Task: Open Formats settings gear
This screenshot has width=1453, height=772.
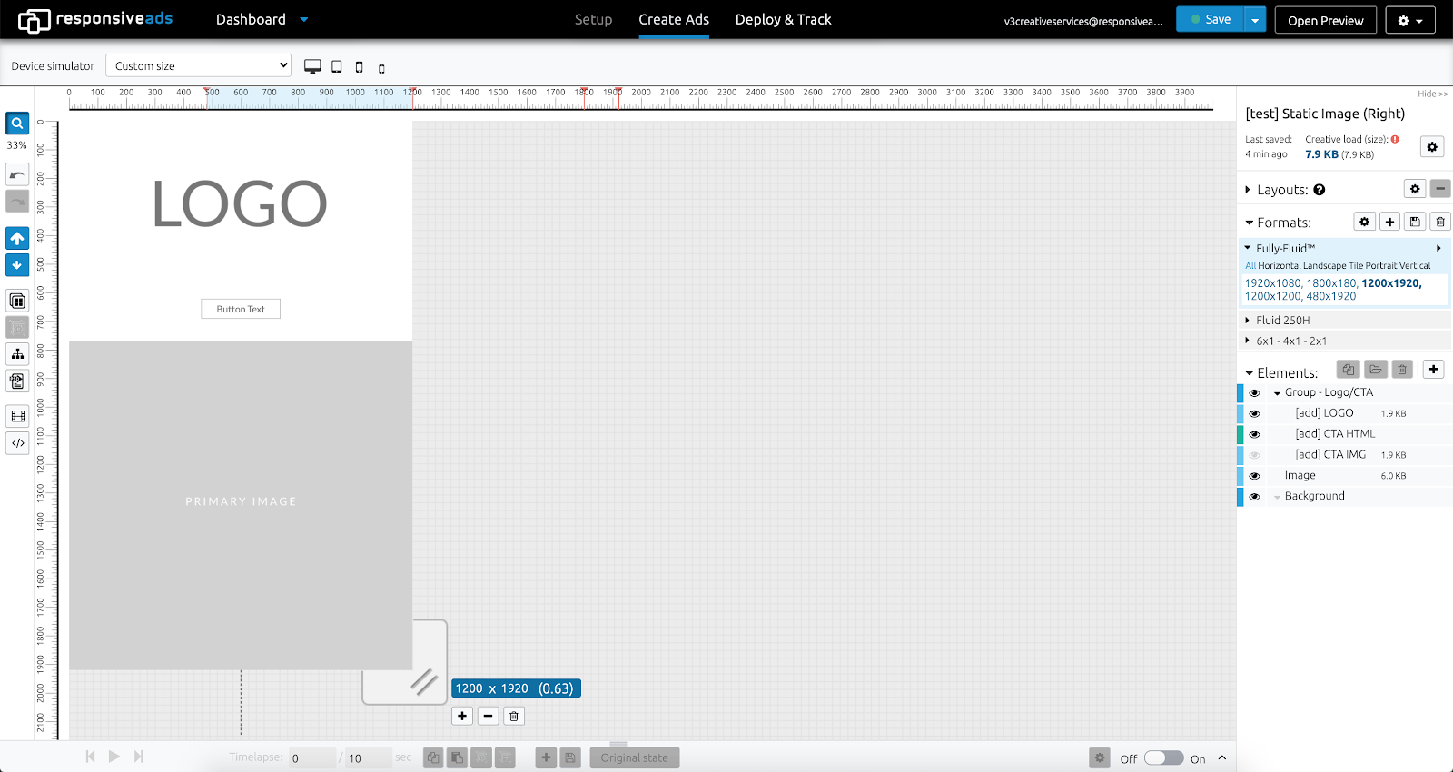Action: (1364, 222)
